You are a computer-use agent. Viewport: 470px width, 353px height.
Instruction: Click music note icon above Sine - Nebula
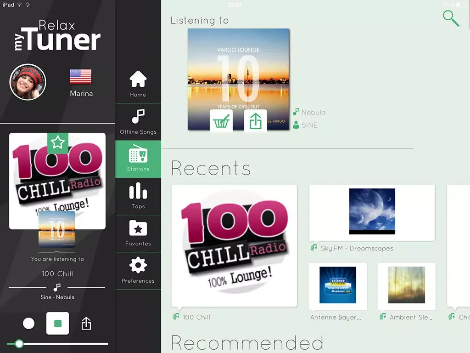[57, 287]
